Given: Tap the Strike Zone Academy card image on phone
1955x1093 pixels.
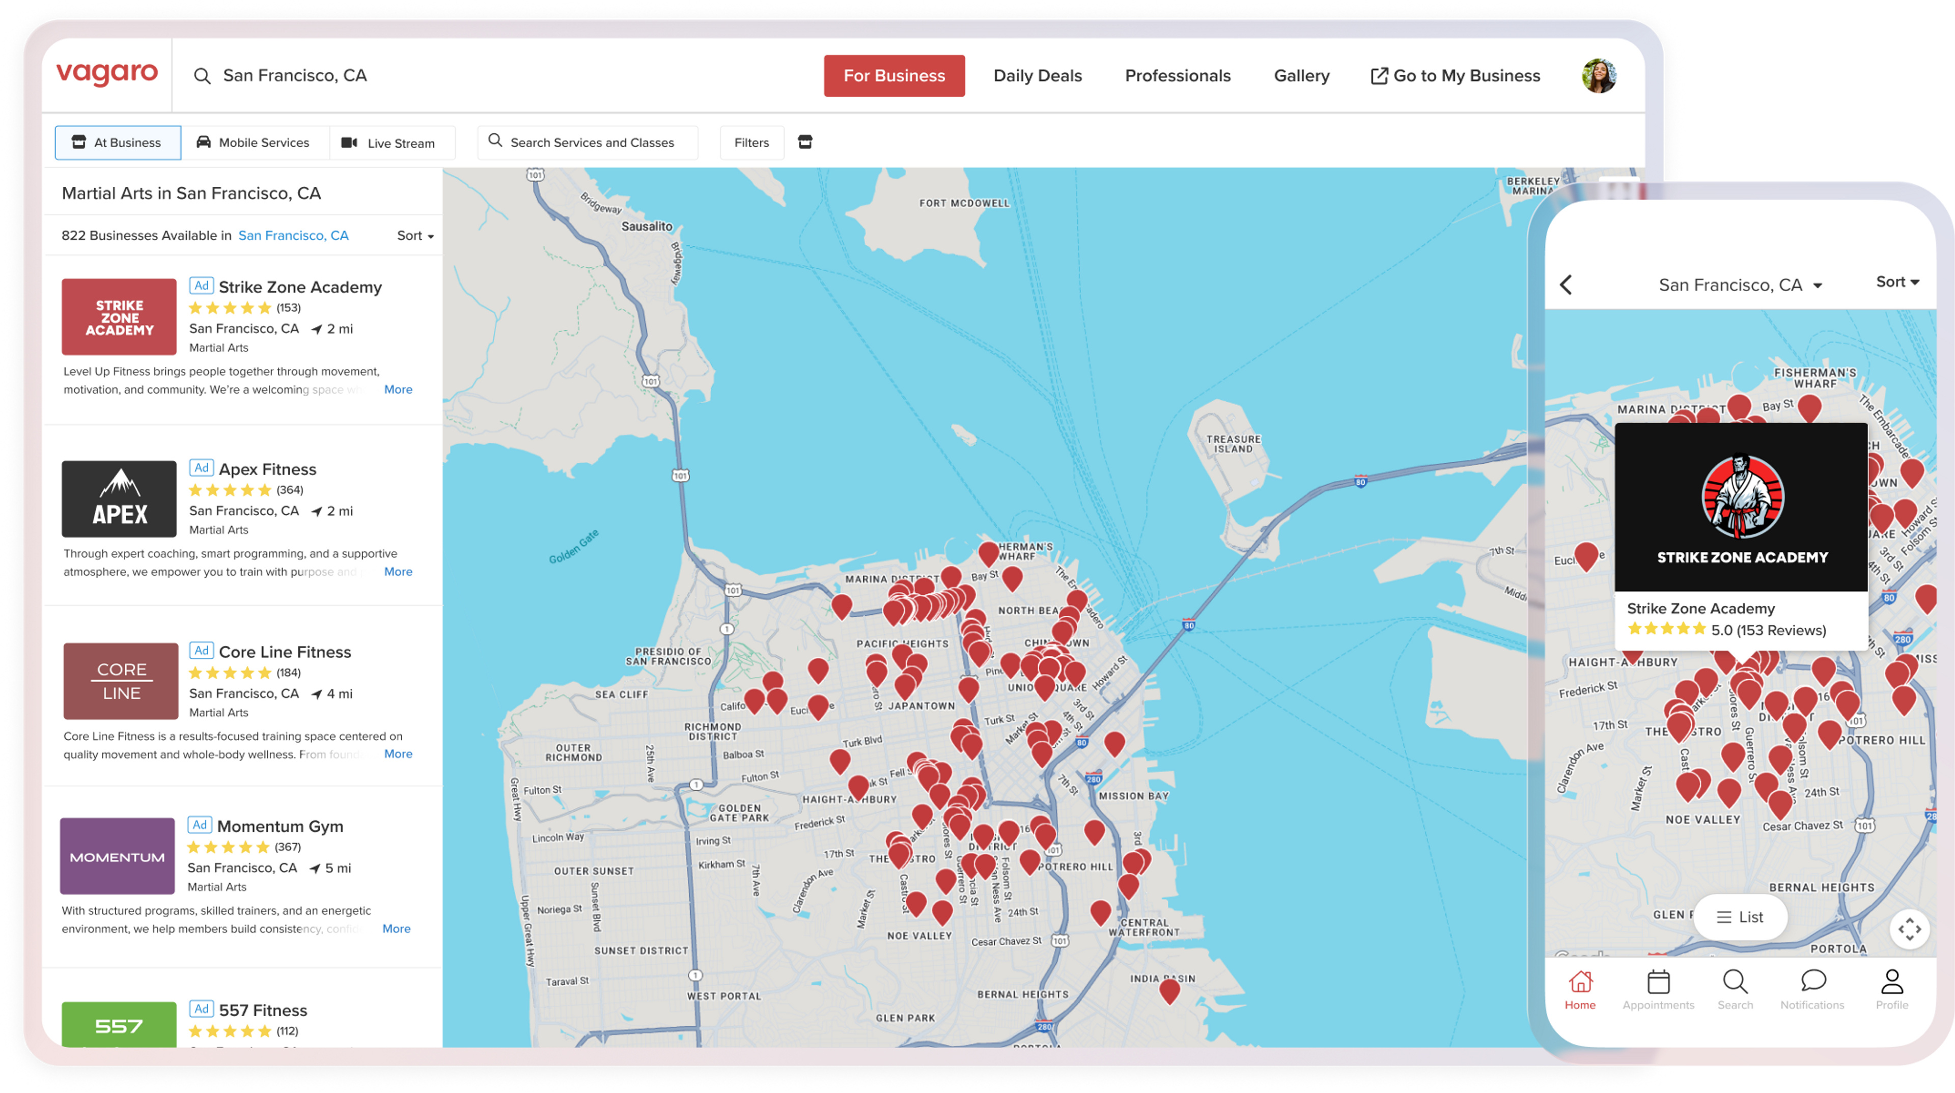Looking at the screenshot, I should [x=1741, y=507].
